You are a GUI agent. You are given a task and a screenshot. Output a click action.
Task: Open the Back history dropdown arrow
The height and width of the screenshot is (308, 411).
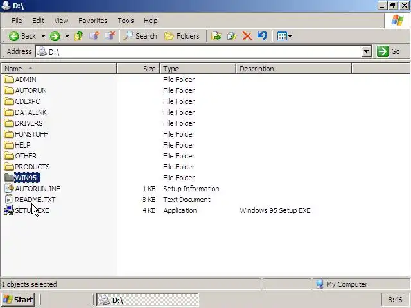tap(43, 36)
